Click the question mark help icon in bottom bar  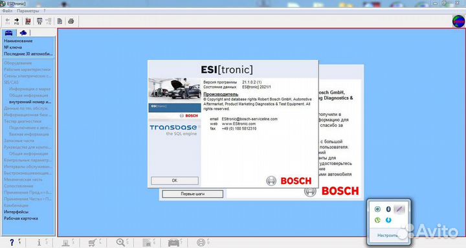point(12,243)
